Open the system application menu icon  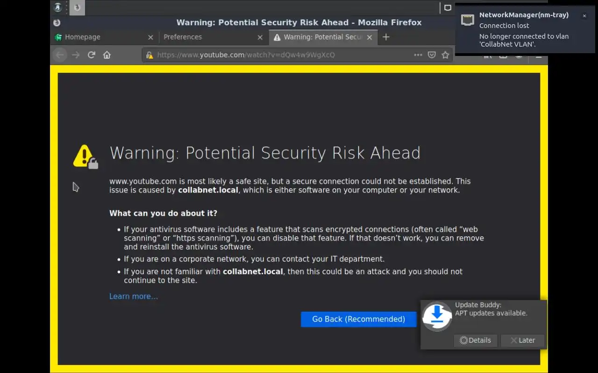[x=58, y=7]
